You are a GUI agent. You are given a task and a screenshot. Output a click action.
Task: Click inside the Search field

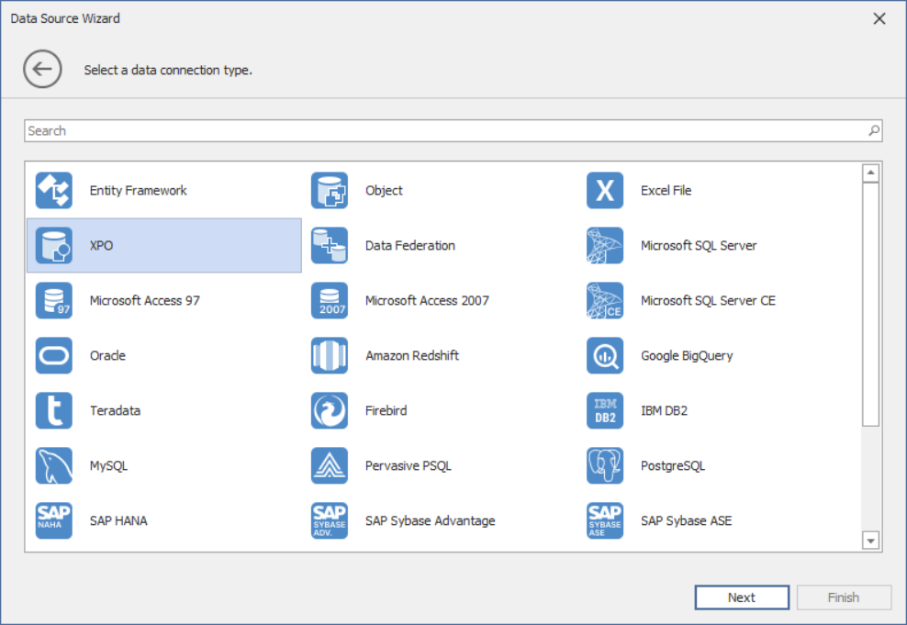[441, 131]
